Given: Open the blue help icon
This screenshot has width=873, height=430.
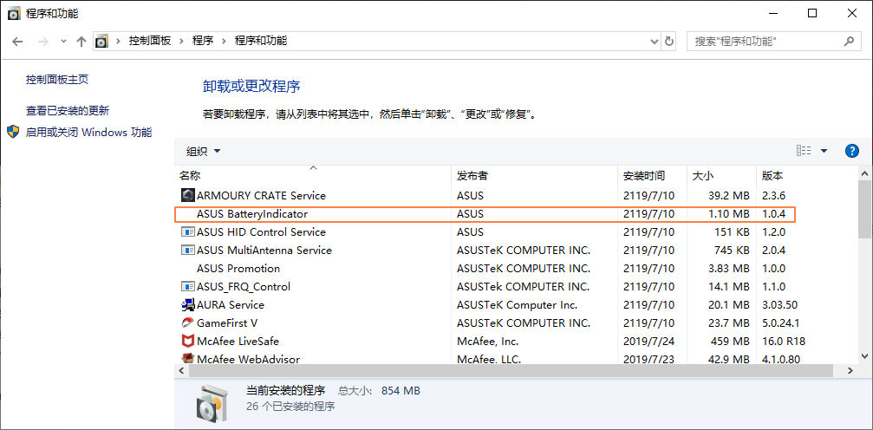Looking at the screenshot, I should click(852, 150).
